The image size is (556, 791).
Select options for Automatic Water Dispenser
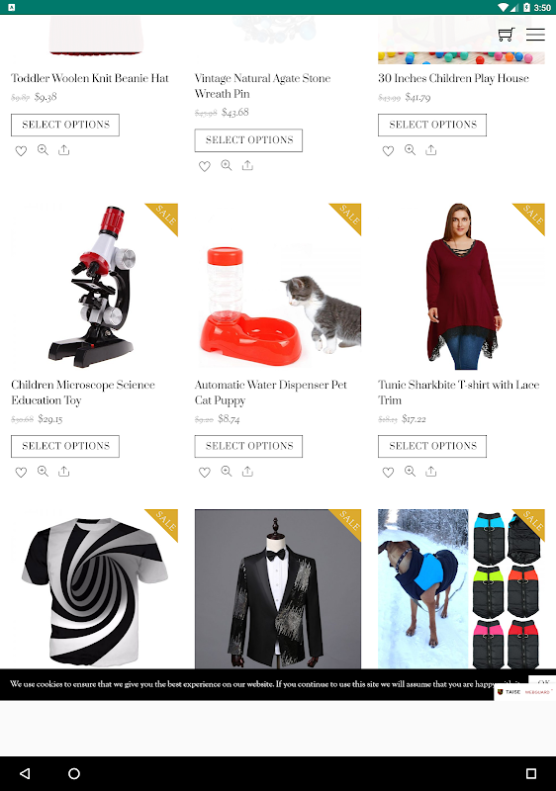point(248,446)
